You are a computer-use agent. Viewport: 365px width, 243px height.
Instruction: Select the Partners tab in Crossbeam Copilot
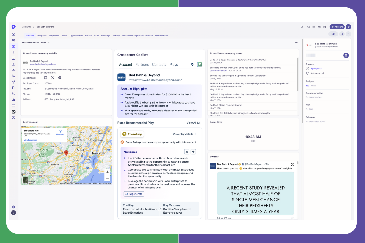142,65
